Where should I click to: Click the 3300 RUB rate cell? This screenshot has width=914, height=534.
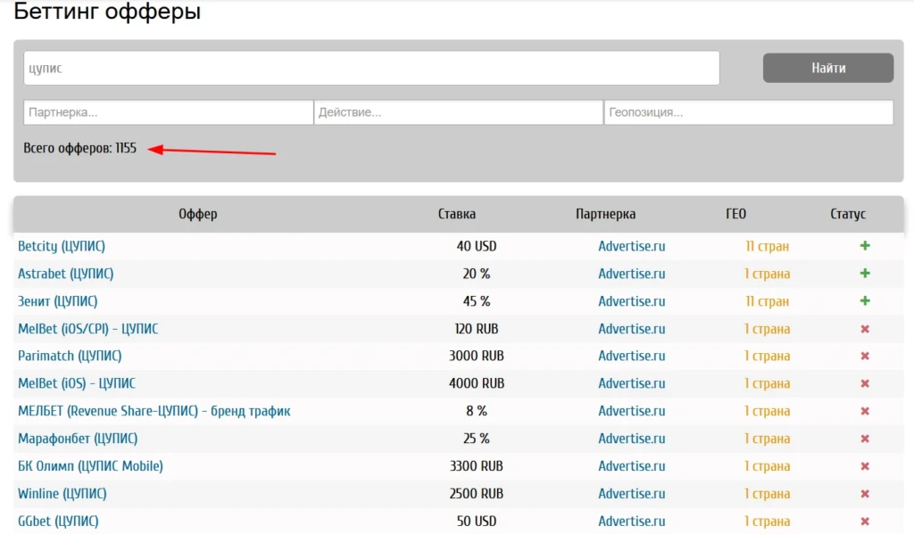tap(477, 466)
